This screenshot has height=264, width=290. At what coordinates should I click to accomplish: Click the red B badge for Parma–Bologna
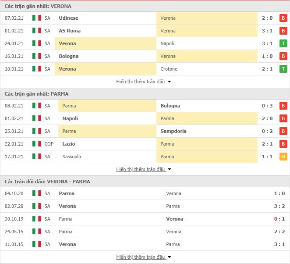pyautogui.click(x=283, y=106)
